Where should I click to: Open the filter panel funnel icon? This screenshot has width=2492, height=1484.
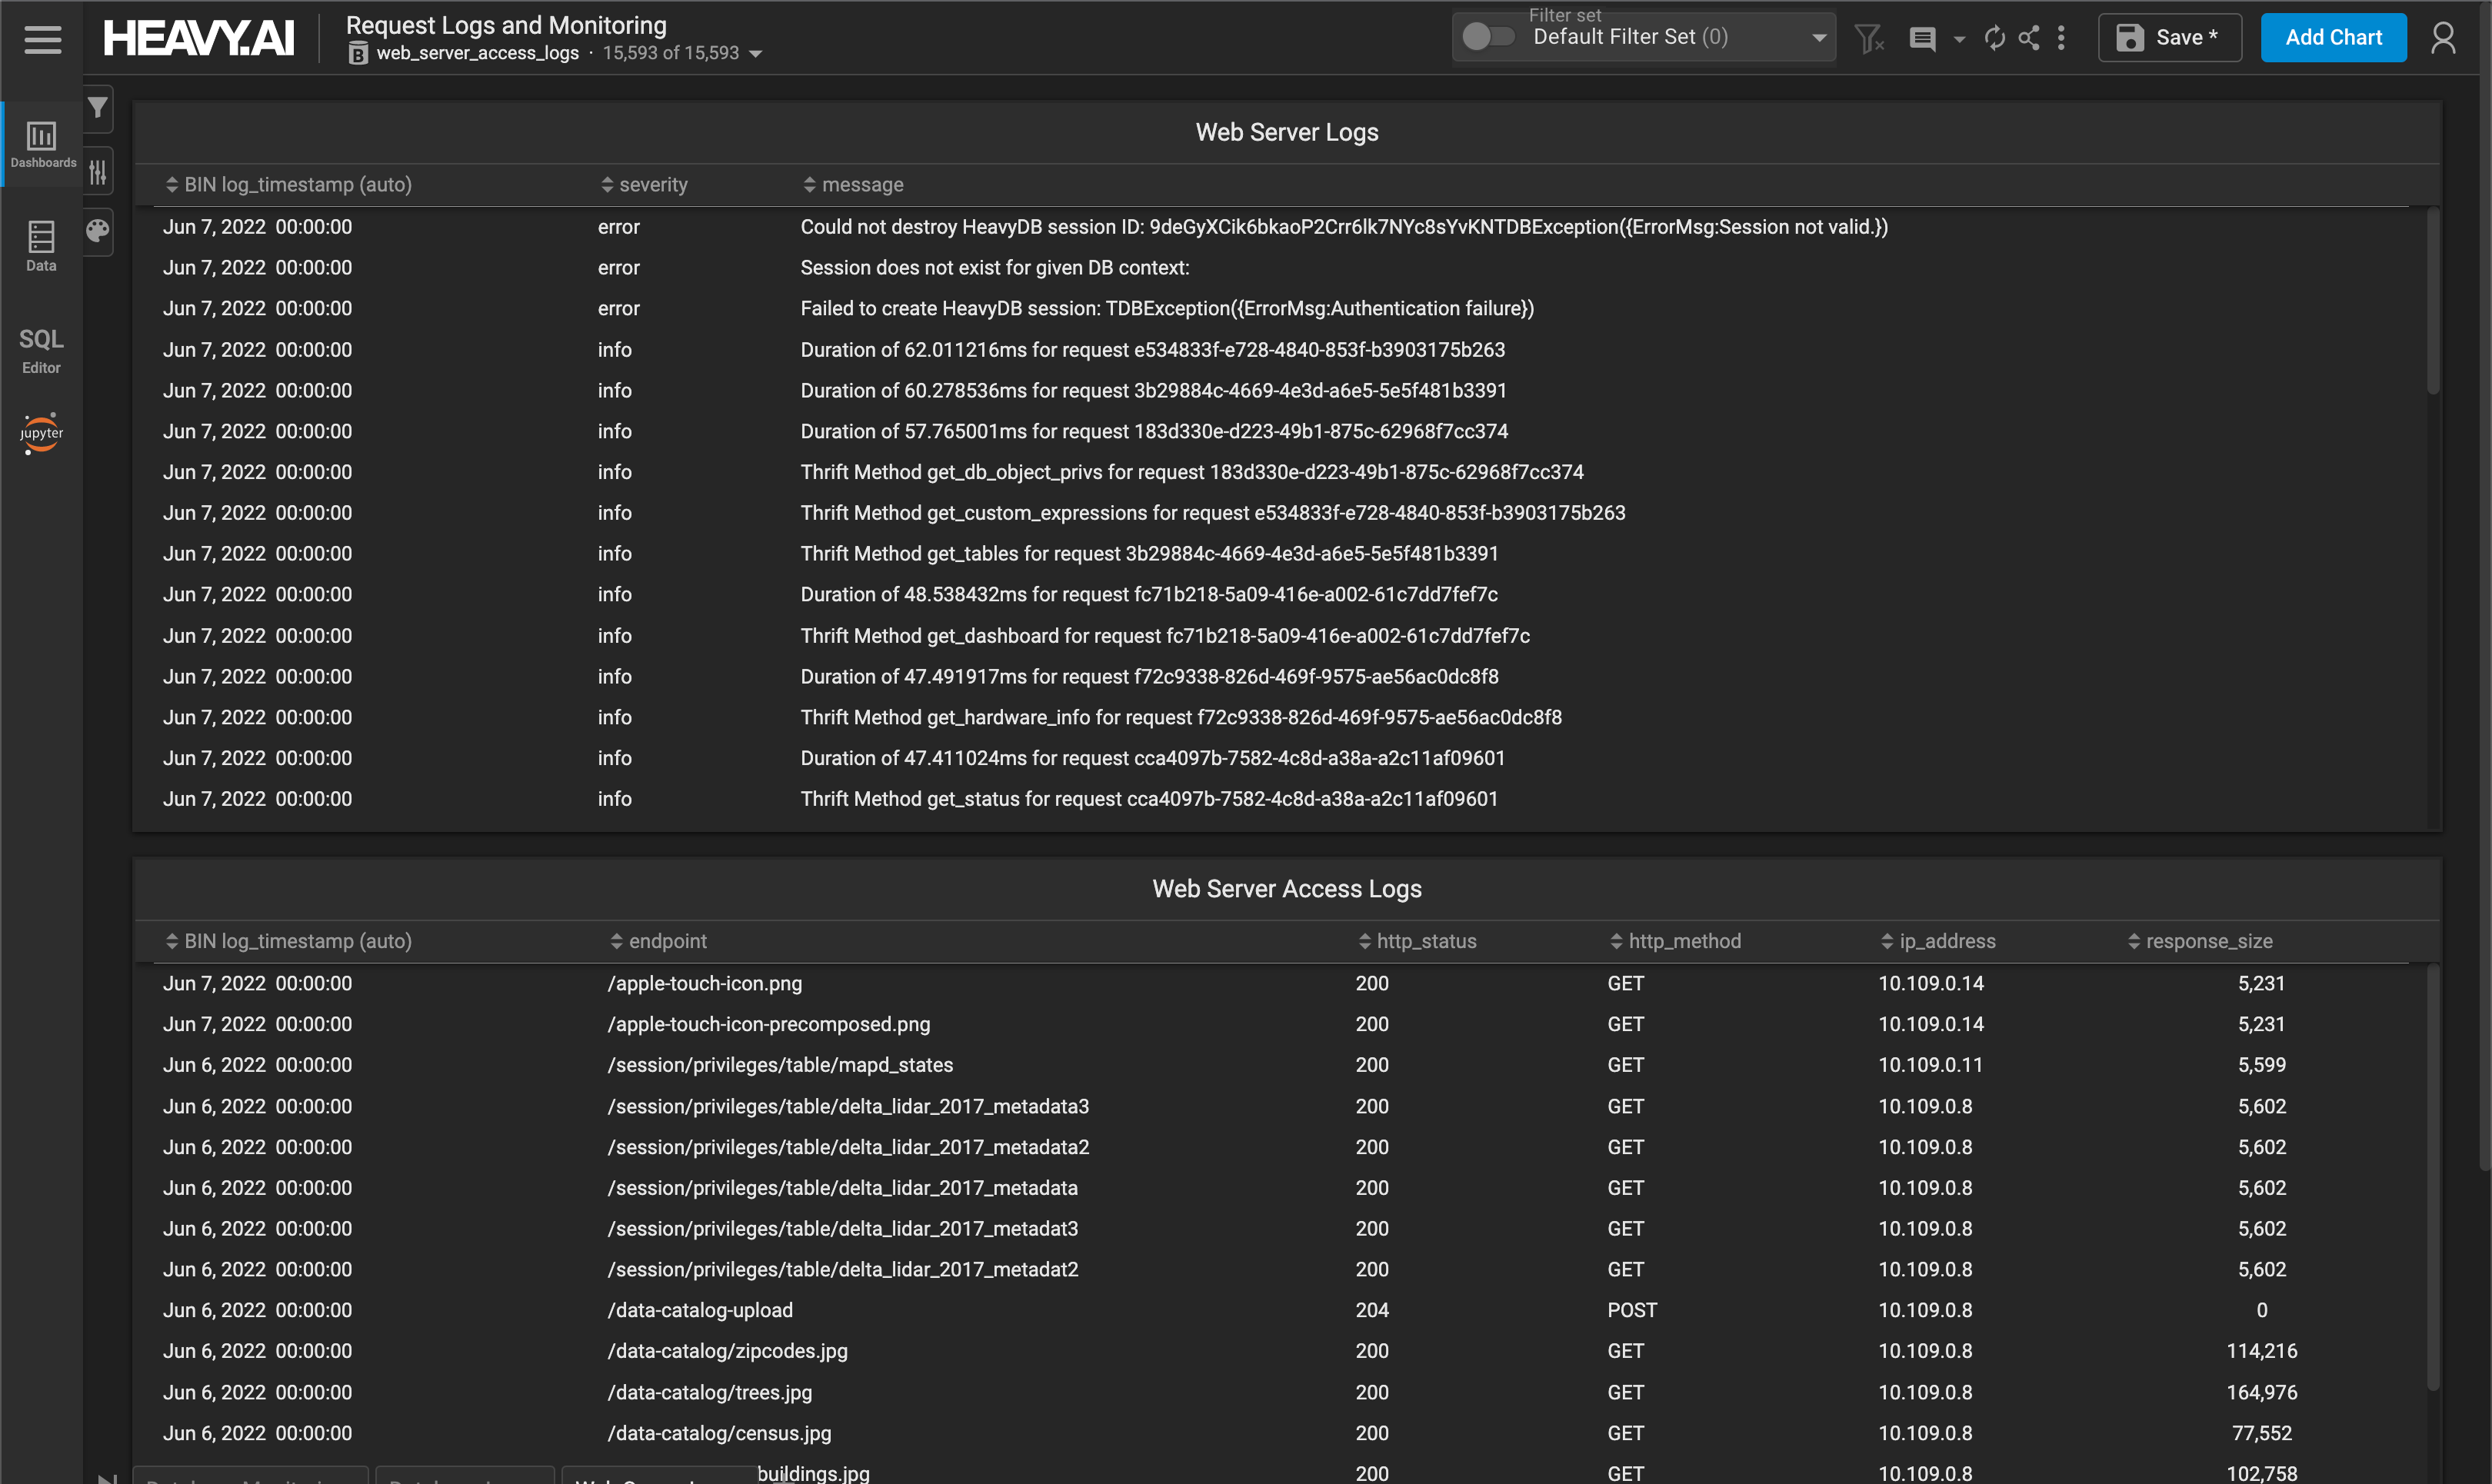[98, 107]
